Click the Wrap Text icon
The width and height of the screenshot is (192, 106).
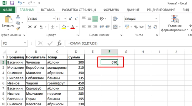pos(115,19)
